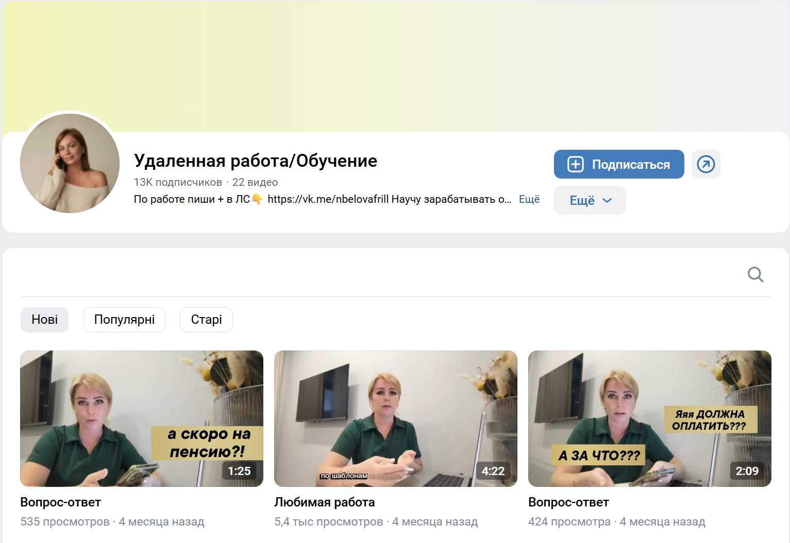Open the channel profile avatar photo

click(70, 163)
